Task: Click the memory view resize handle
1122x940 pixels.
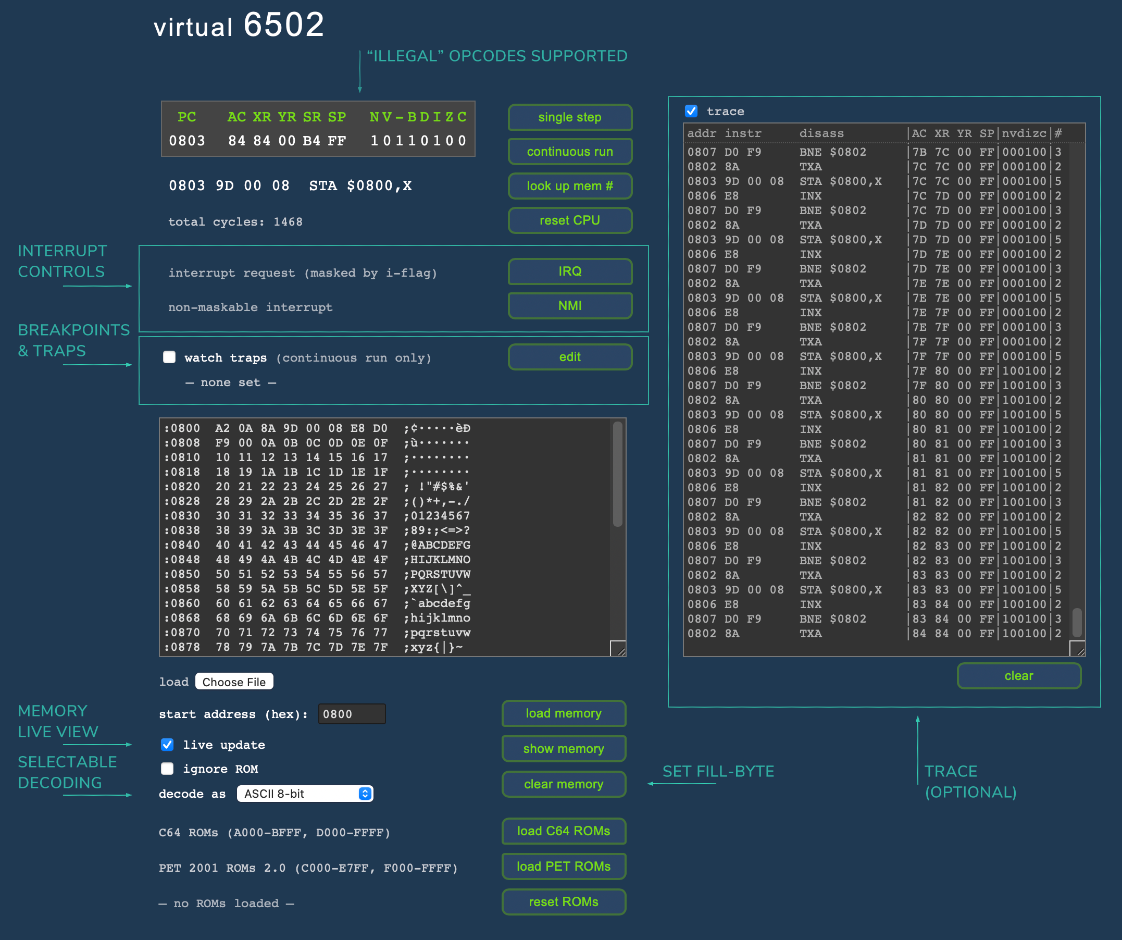Action: click(618, 649)
